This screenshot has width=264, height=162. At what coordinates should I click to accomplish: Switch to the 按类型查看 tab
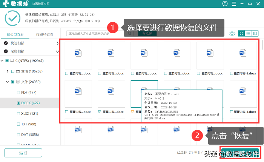pyautogui.click(x=15, y=34)
